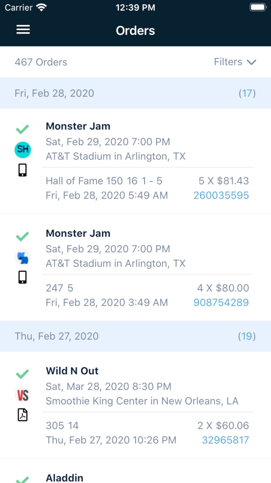The width and height of the screenshot is (271, 483).
Task: Click mobile ticket icon on second Monster Jam order
Action: [x=22, y=277]
